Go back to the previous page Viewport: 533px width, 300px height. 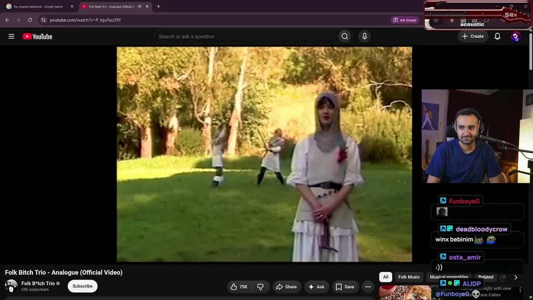(x=7, y=20)
